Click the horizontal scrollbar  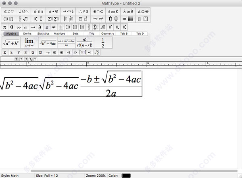point(134,171)
